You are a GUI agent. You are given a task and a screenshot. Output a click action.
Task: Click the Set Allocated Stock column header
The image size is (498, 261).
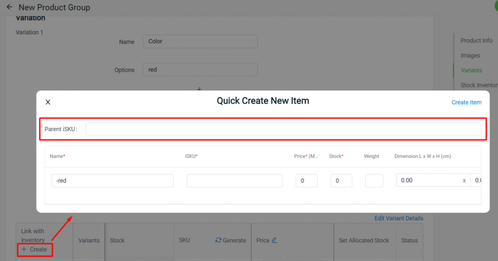click(x=364, y=241)
